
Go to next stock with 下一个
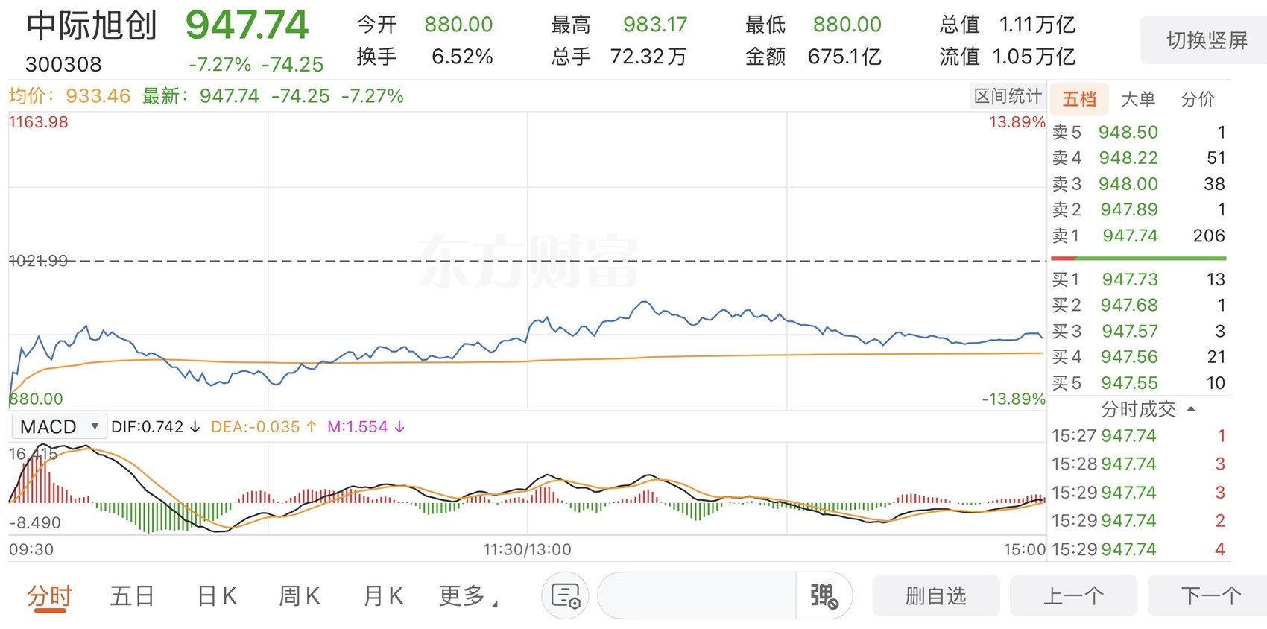click(x=1209, y=595)
